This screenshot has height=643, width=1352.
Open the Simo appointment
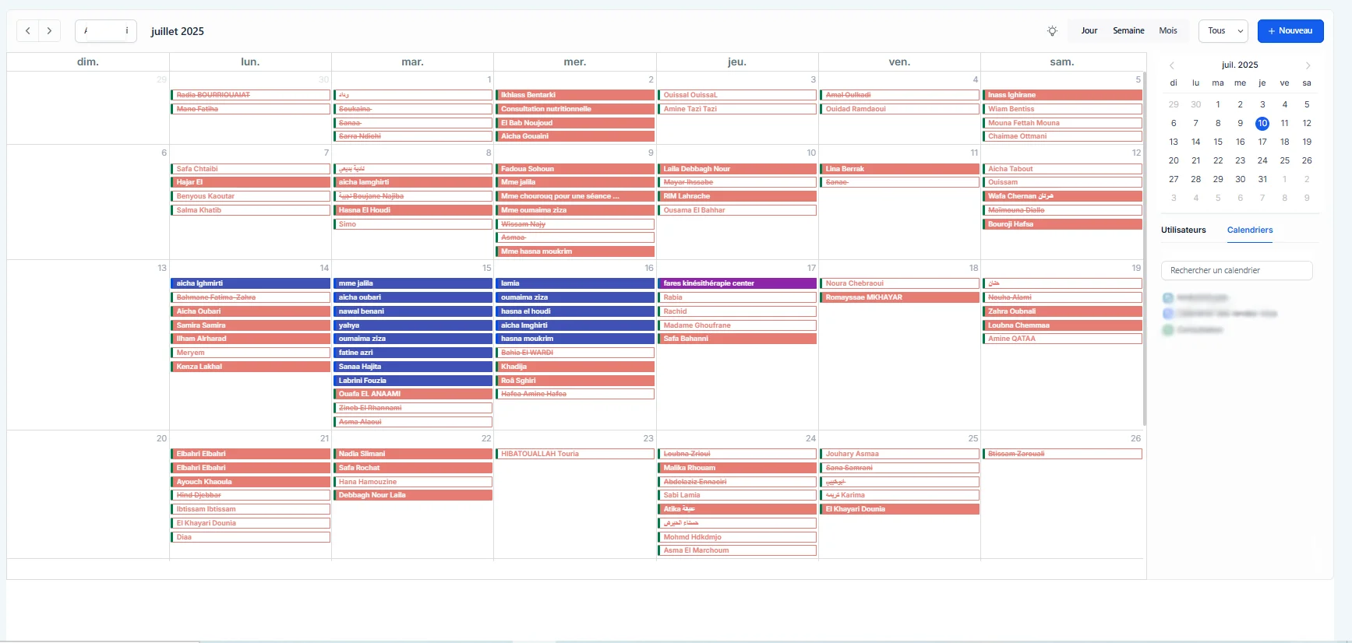(x=412, y=224)
